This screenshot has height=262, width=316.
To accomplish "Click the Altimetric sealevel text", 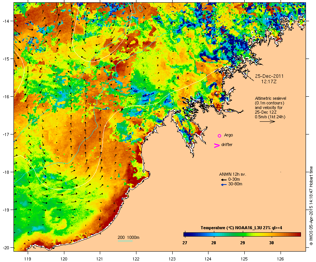I will [271, 98].
